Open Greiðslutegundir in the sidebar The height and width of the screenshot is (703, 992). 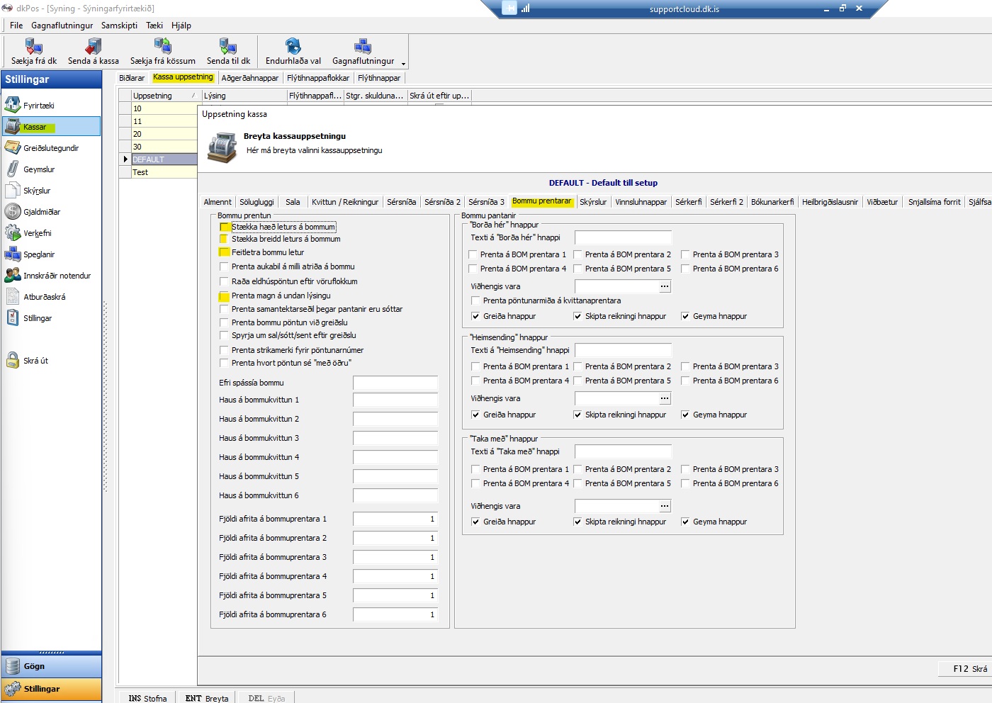(50, 148)
